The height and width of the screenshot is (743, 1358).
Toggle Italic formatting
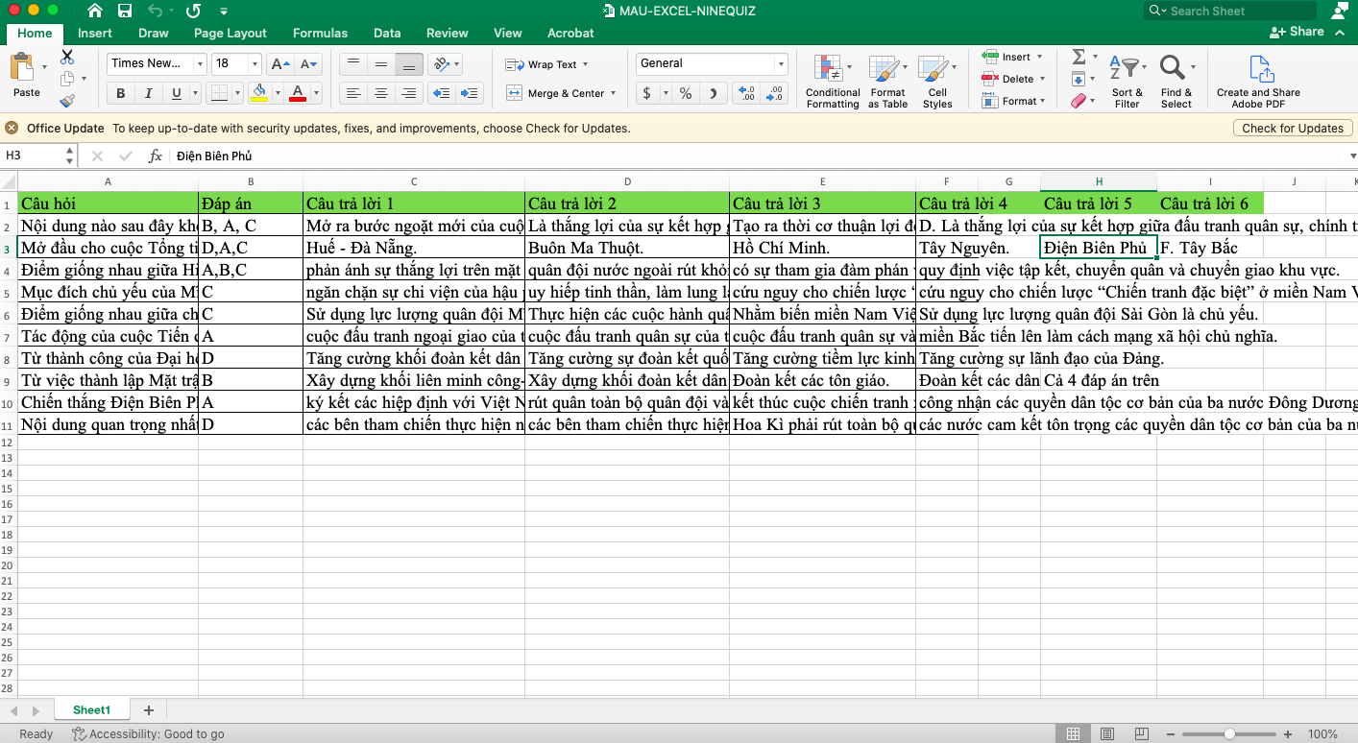click(x=148, y=93)
